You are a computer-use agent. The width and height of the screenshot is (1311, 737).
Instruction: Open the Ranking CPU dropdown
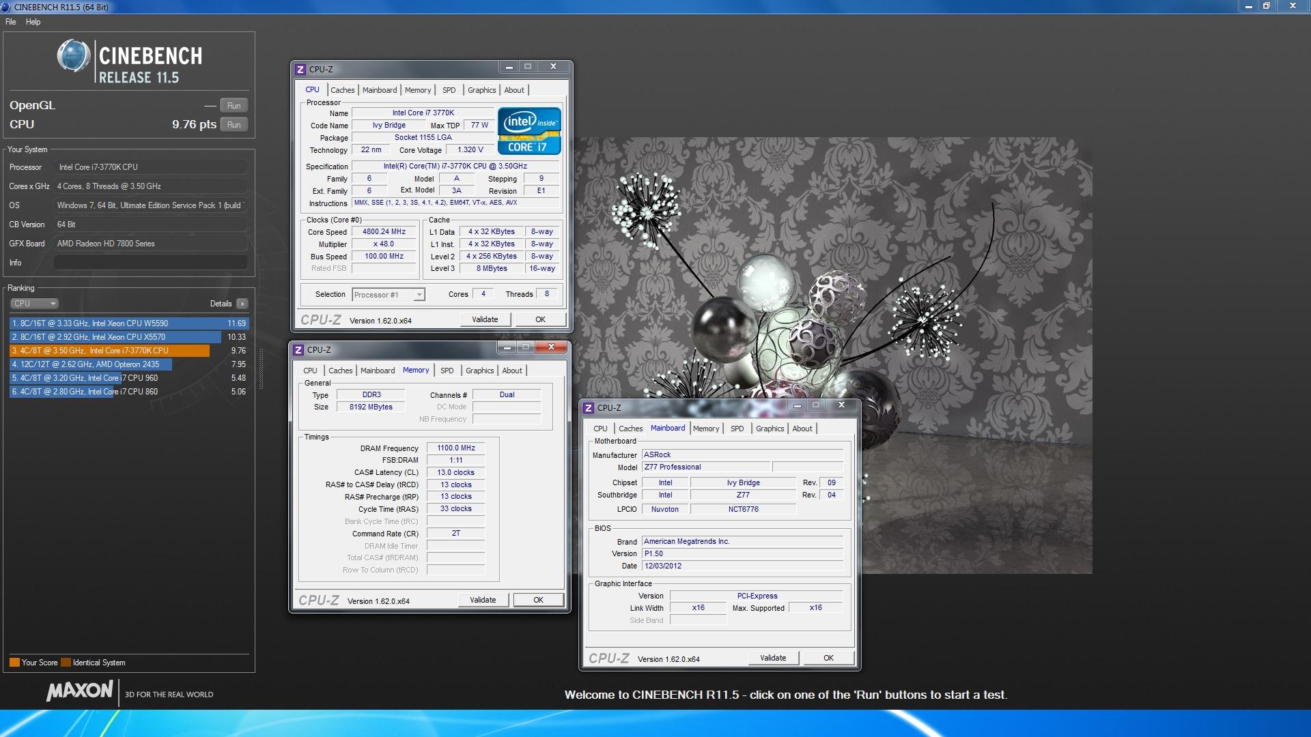pyautogui.click(x=34, y=304)
